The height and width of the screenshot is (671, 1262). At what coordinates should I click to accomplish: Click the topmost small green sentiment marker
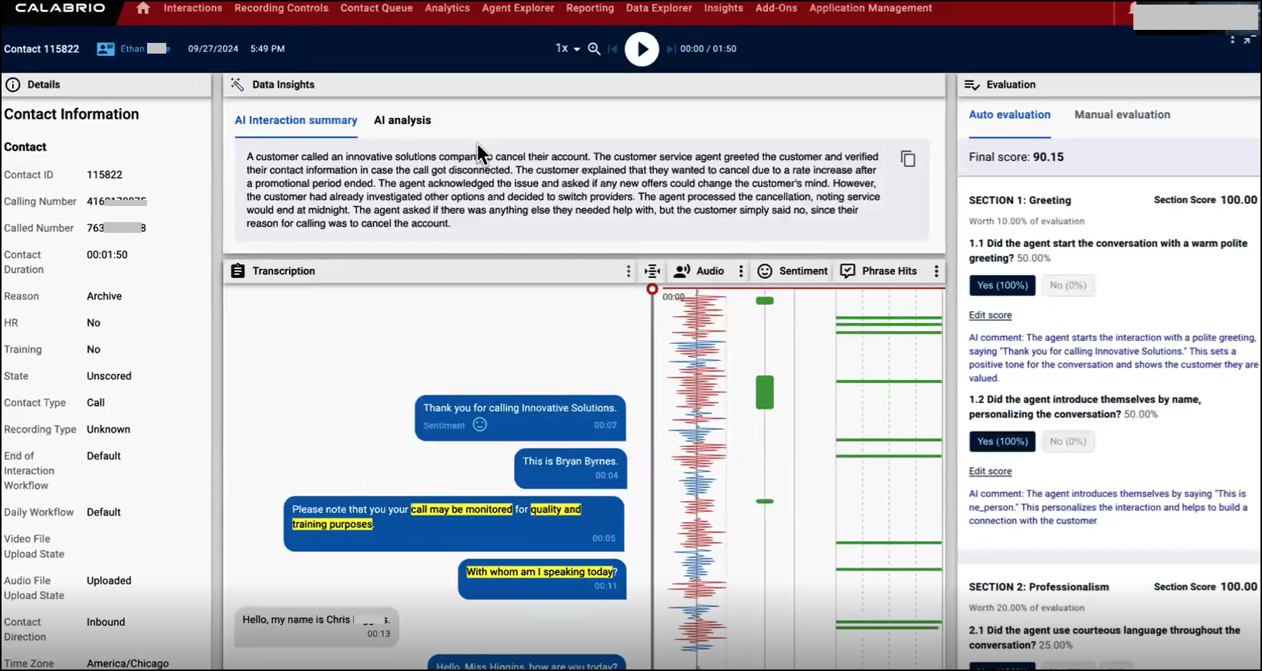pos(765,301)
